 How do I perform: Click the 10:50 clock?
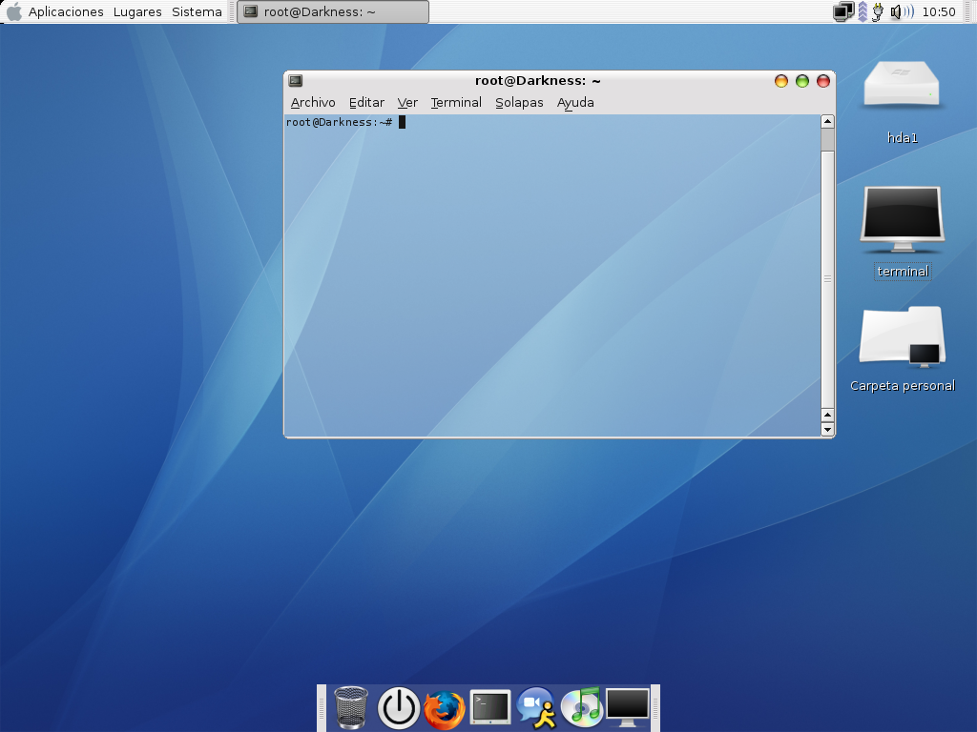(939, 11)
